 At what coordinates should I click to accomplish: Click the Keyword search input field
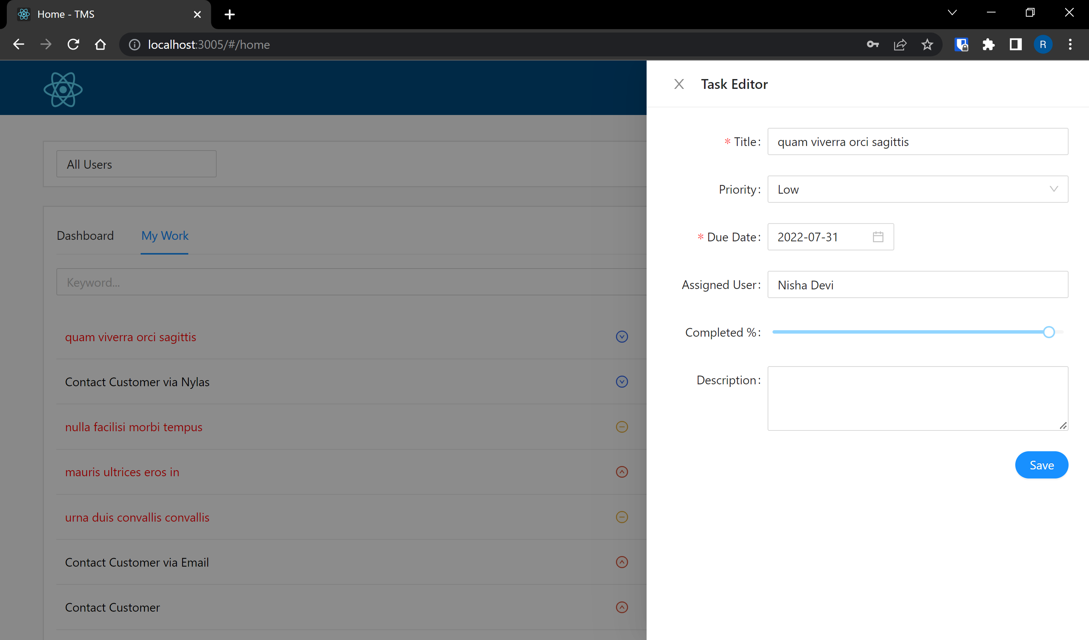345,282
